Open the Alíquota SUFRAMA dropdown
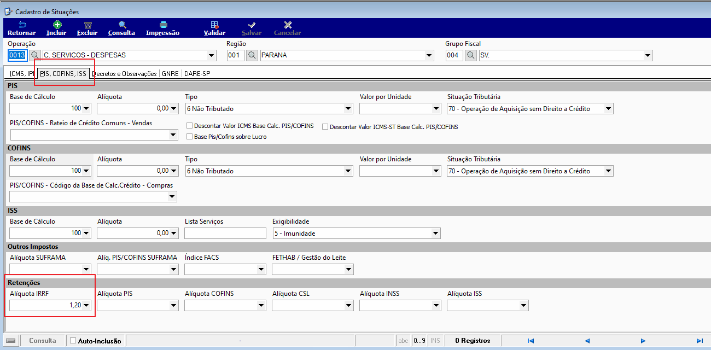The image size is (711, 350). pos(86,269)
